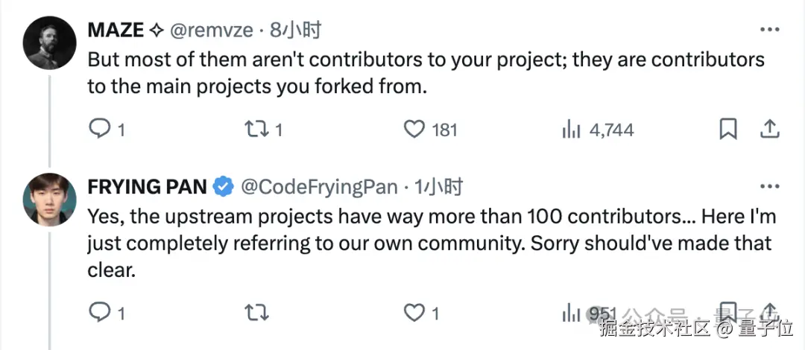Viewport: 805px width, 350px height.
Task: Reply to MAZE's tweet
Action: pyautogui.click(x=100, y=130)
